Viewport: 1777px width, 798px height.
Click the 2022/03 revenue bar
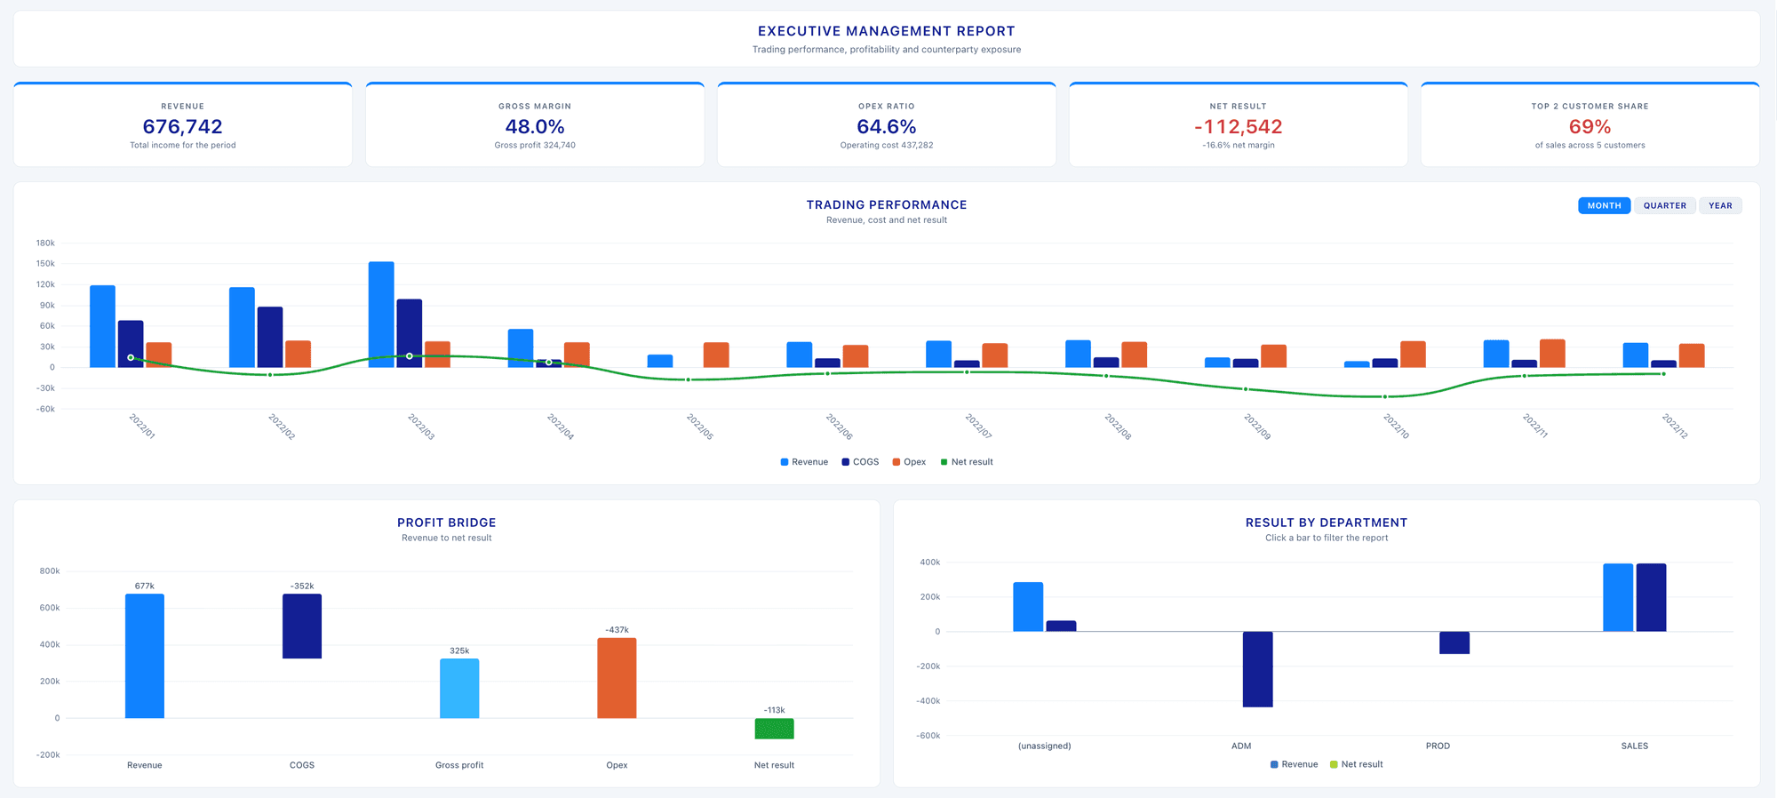(x=381, y=315)
